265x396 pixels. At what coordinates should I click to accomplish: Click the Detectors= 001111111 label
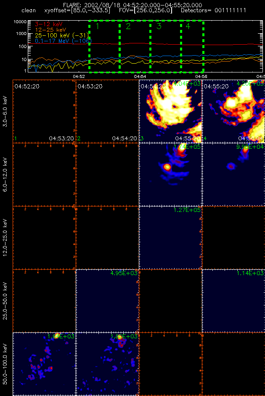pos(214,11)
